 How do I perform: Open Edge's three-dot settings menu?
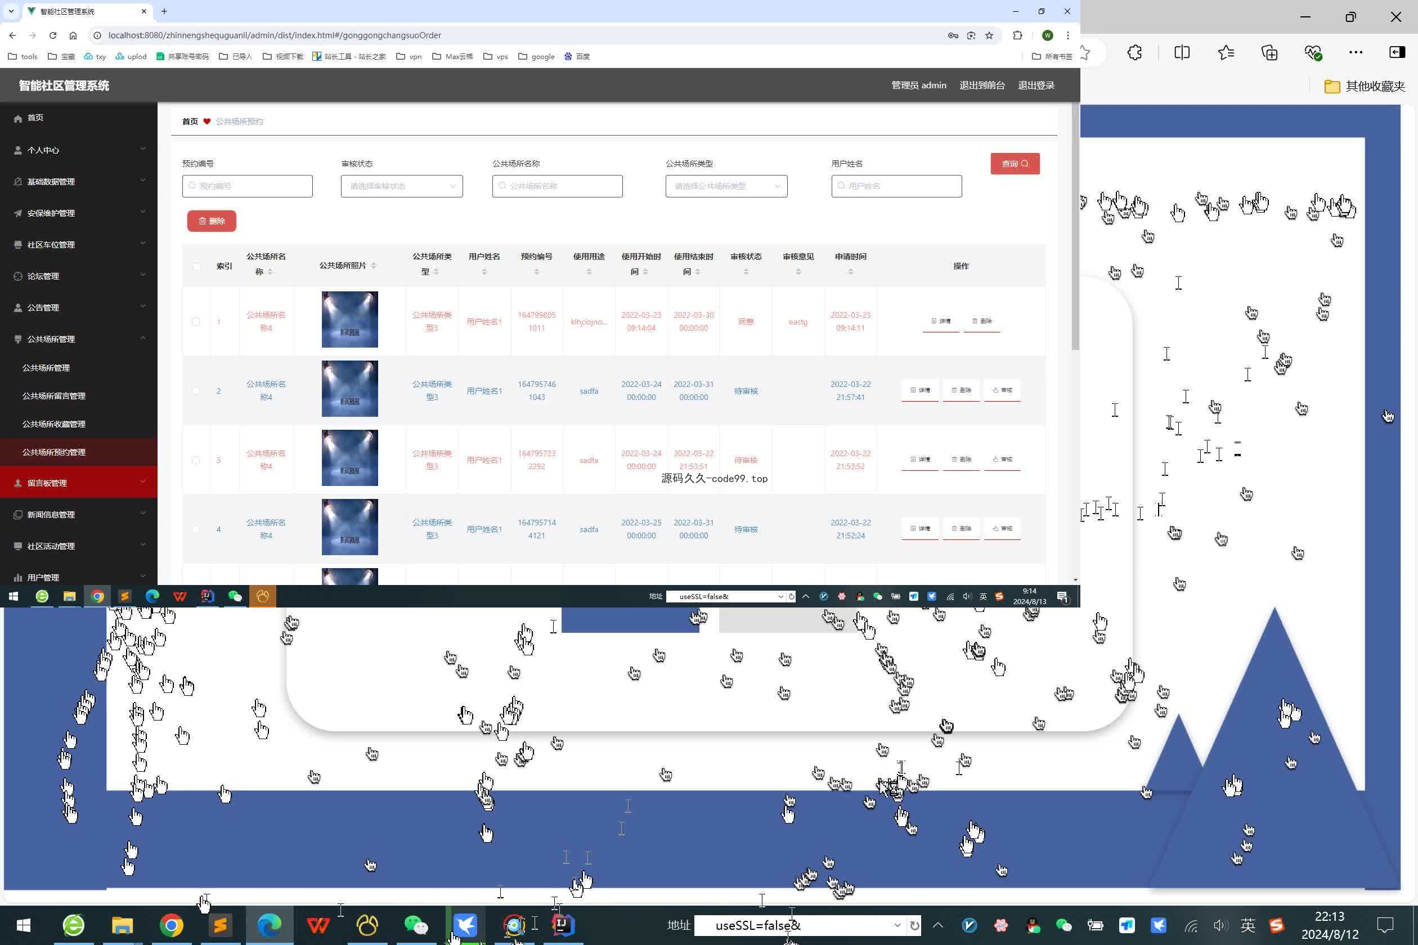pos(1356,52)
